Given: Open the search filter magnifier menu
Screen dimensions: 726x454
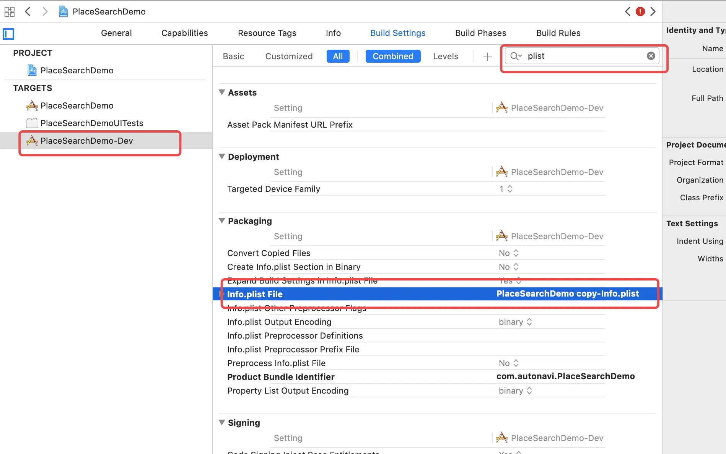Looking at the screenshot, I should point(516,56).
